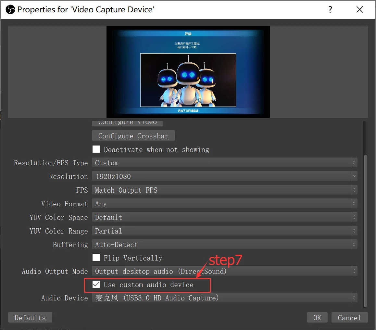Open the YUV Color Range dropdown
Viewport: 376px width, 330px height.
point(224,231)
